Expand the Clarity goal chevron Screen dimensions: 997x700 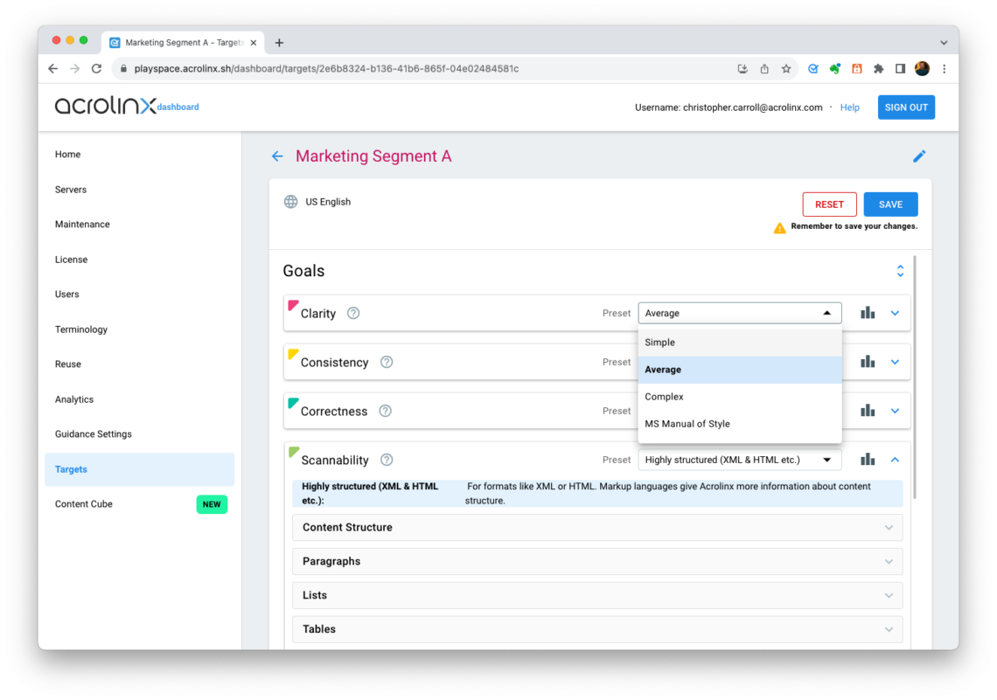click(895, 313)
